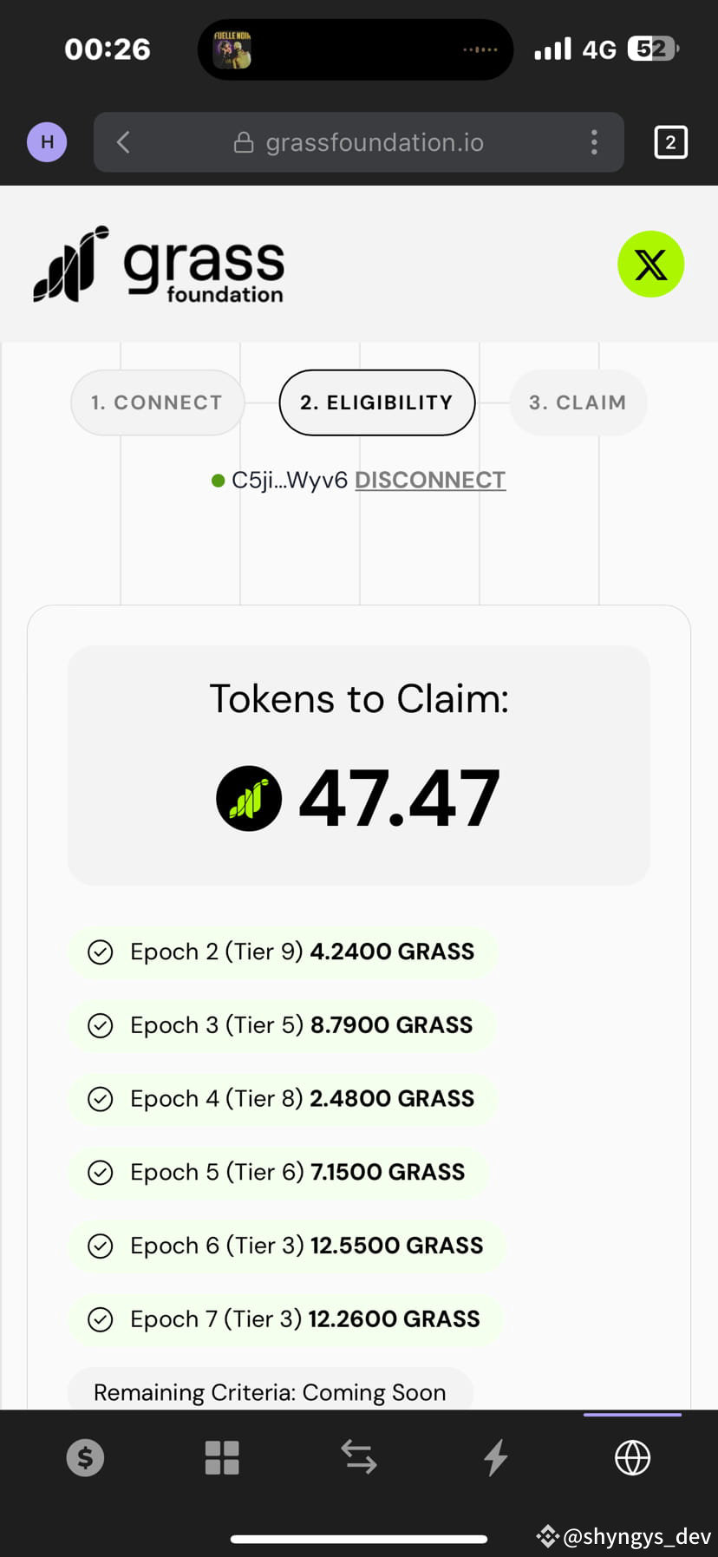Select the apps grid icon in bottom navigation

coord(222,1457)
